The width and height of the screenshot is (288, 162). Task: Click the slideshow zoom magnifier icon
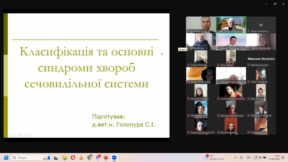point(26,135)
